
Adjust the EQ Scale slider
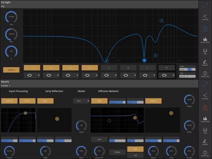pyautogui.click(x=187, y=70)
